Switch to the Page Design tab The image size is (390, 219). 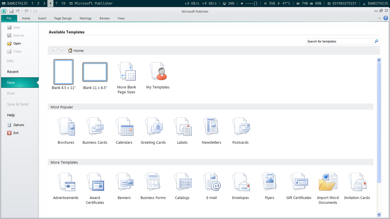63,18
